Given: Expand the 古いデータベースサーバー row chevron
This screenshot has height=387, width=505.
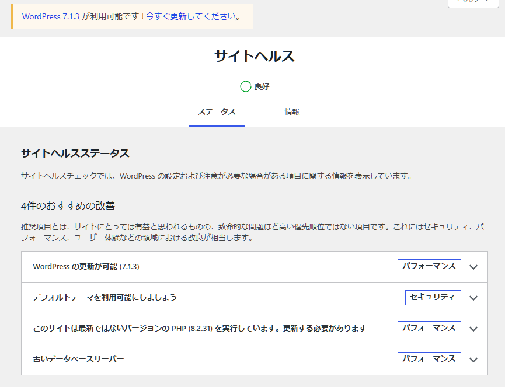Looking at the screenshot, I should (x=473, y=360).
